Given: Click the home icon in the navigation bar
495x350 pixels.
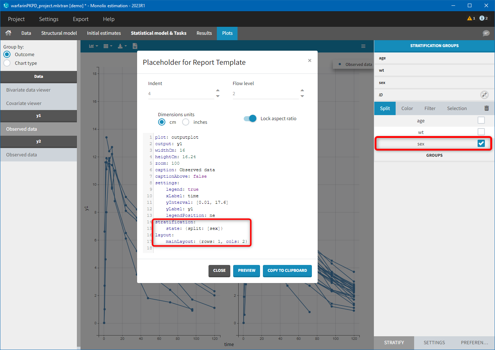Looking at the screenshot, I should click(x=8, y=33).
